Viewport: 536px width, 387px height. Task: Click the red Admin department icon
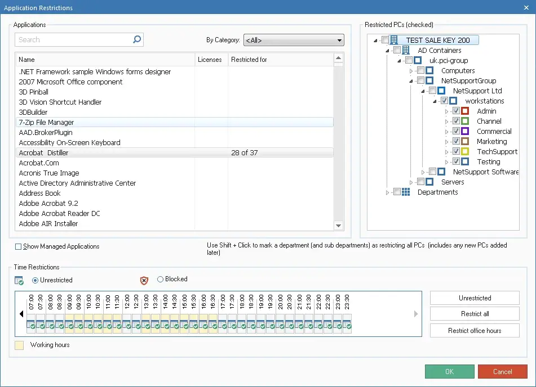pyautogui.click(x=465, y=111)
